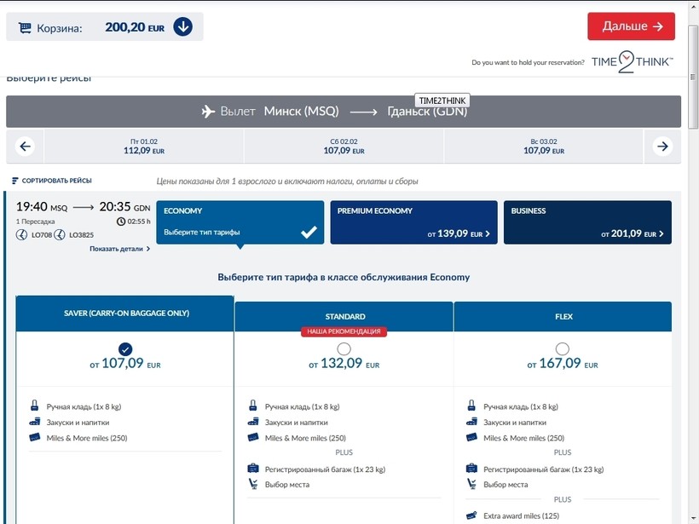
Task: Select the Economy class box
Action: pyautogui.click(x=240, y=222)
